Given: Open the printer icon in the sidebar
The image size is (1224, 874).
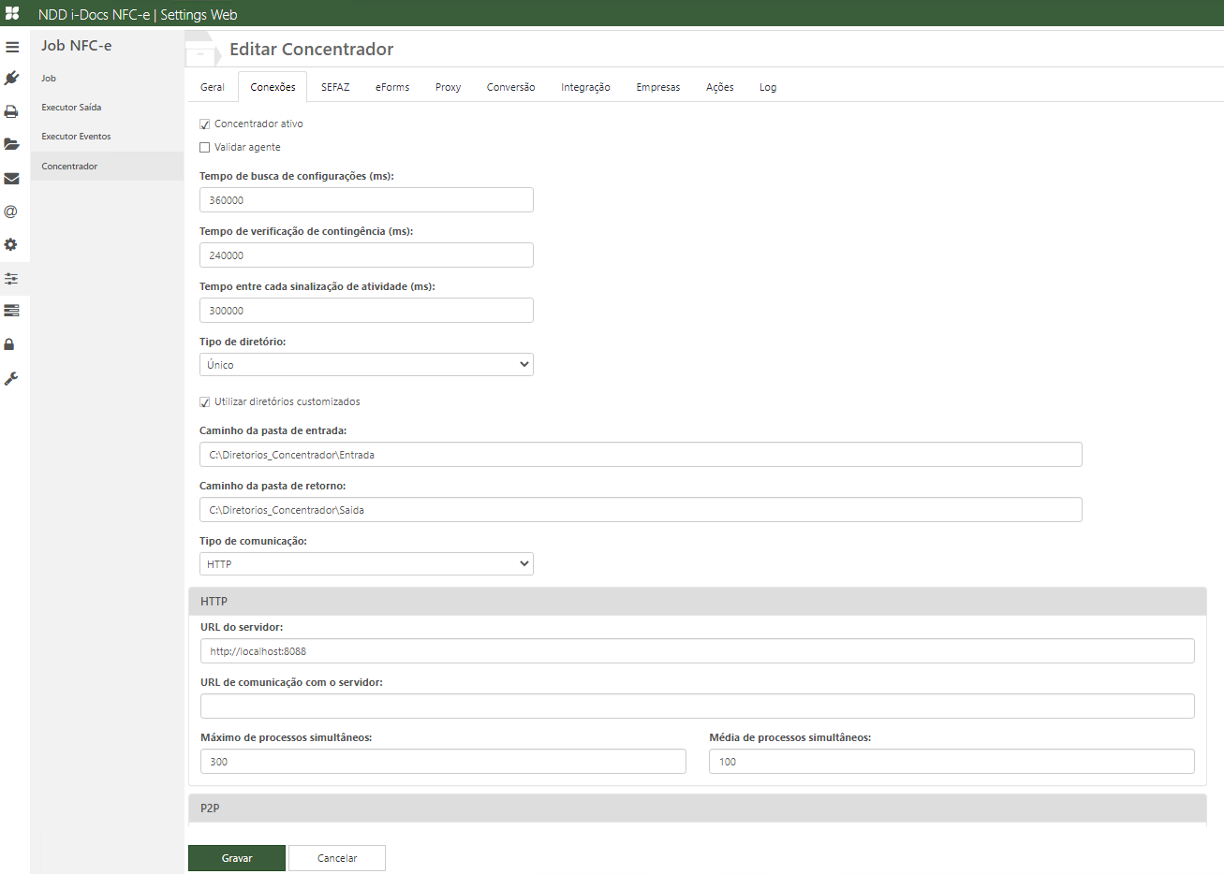Looking at the screenshot, I should 12,110.
